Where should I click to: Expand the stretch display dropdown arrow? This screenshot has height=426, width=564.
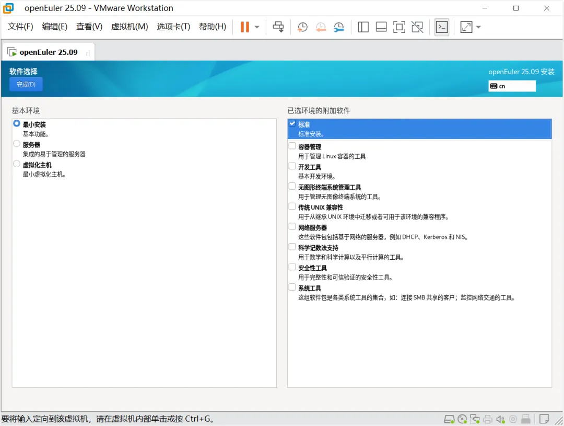click(x=478, y=27)
